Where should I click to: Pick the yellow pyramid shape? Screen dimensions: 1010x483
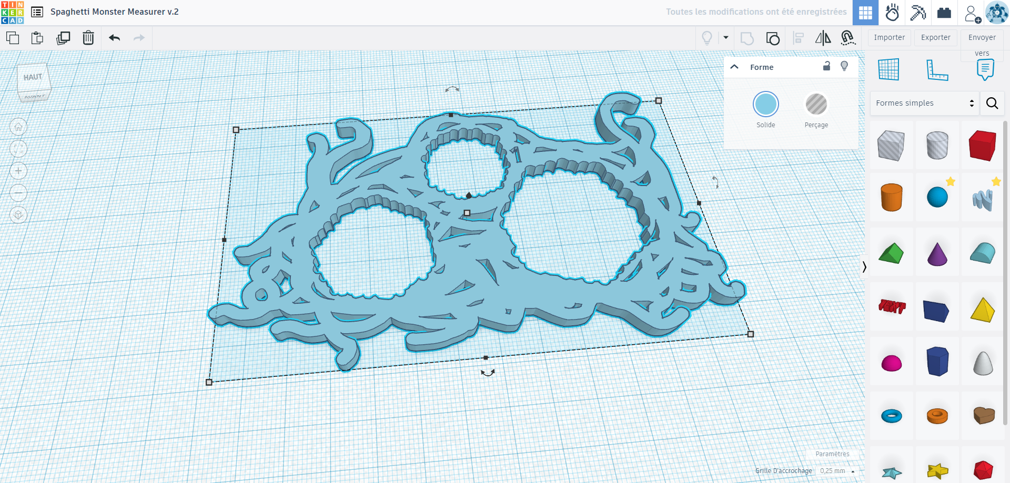pyautogui.click(x=983, y=309)
